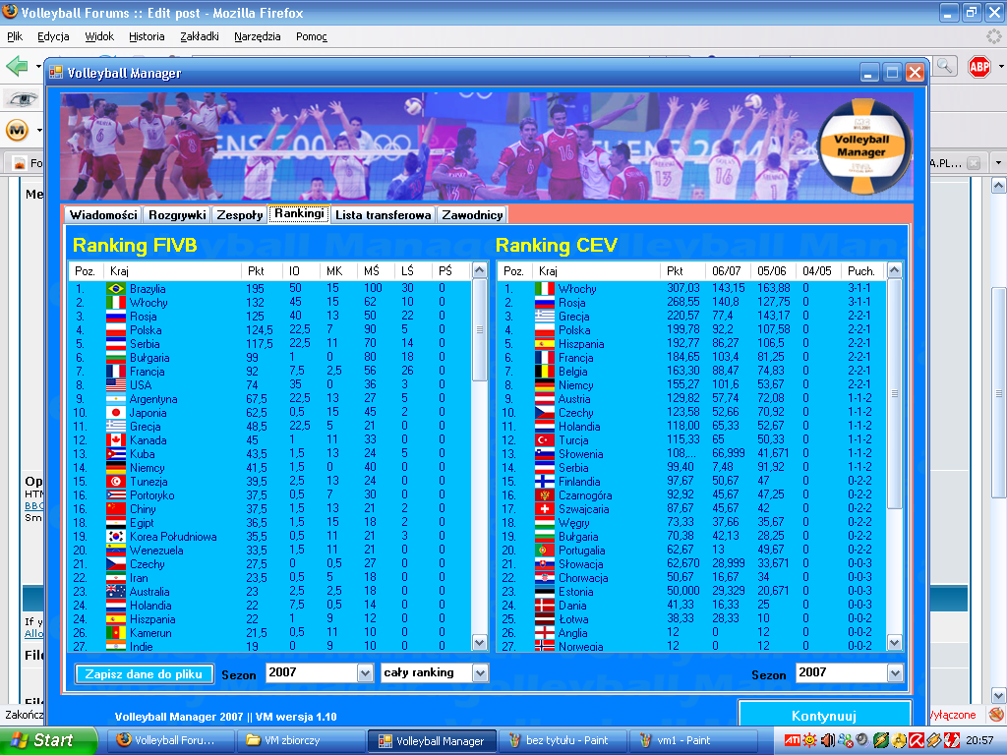Click the Volleyball Manager ball logo

(861, 146)
